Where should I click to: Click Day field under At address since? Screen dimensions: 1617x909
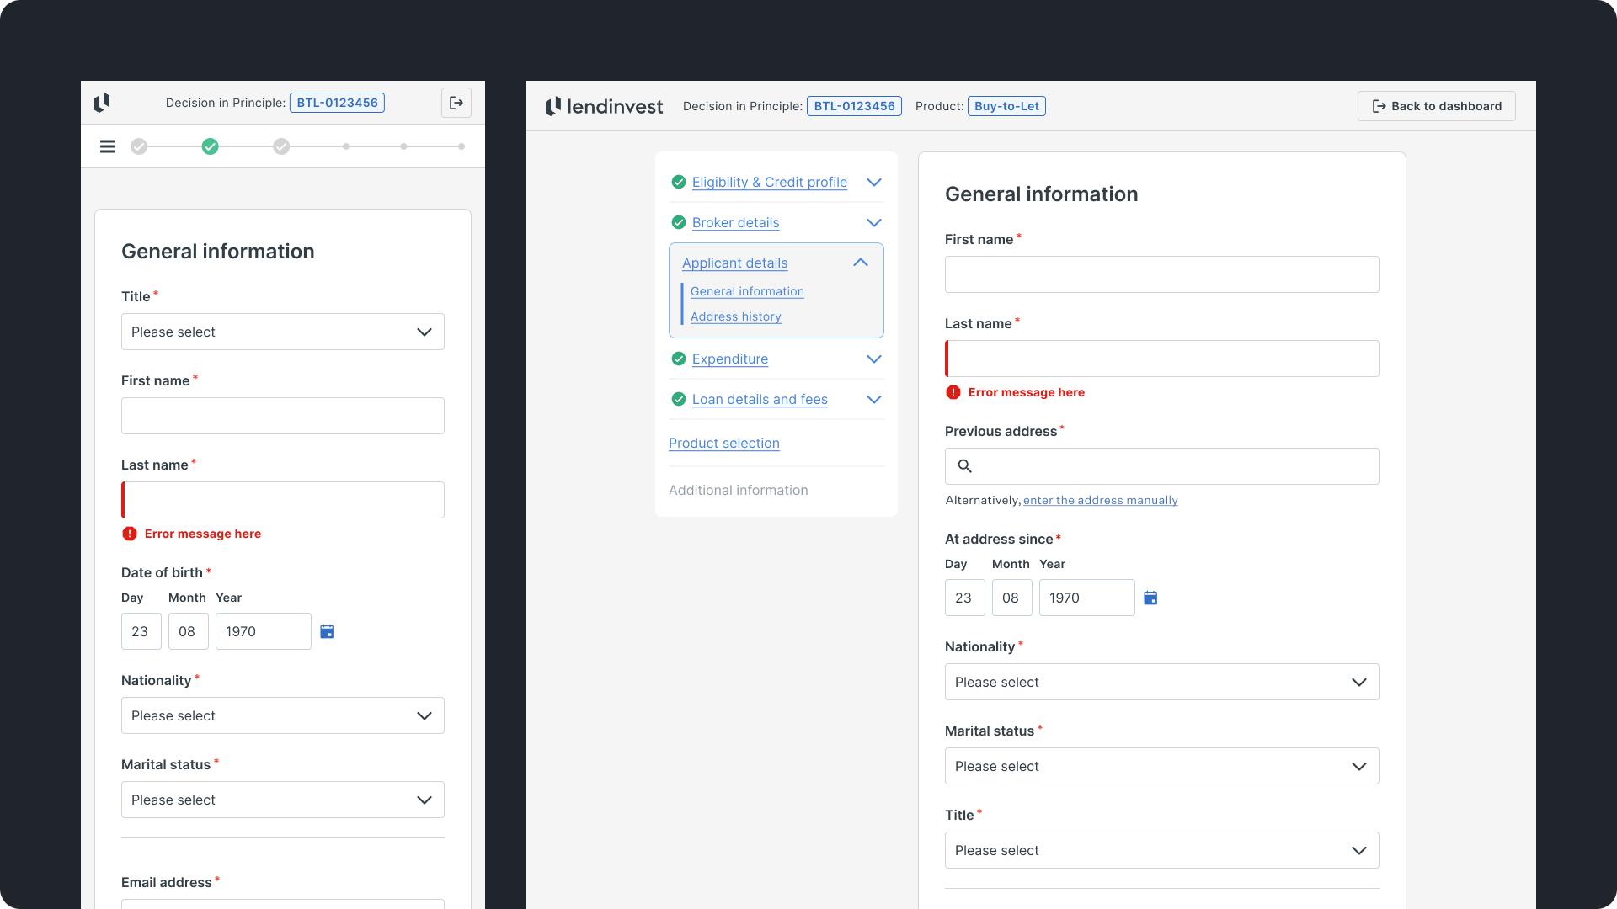pyautogui.click(x=965, y=598)
